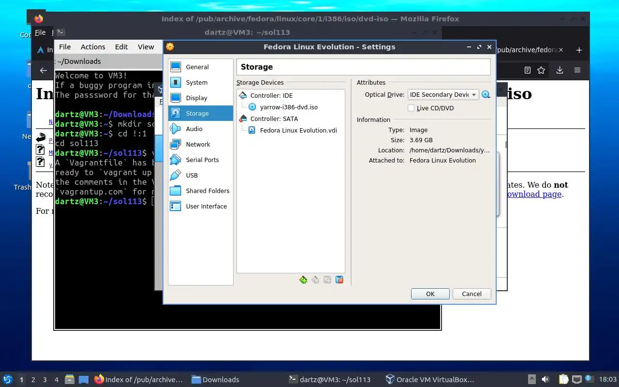This screenshot has width=619, height=387.
Task: Select Storage settings category
Action: pos(200,113)
